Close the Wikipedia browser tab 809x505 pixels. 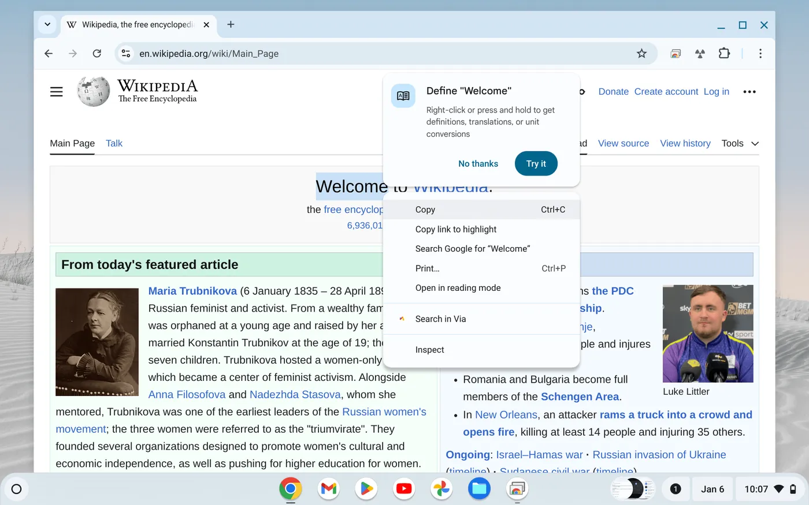(x=206, y=25)
